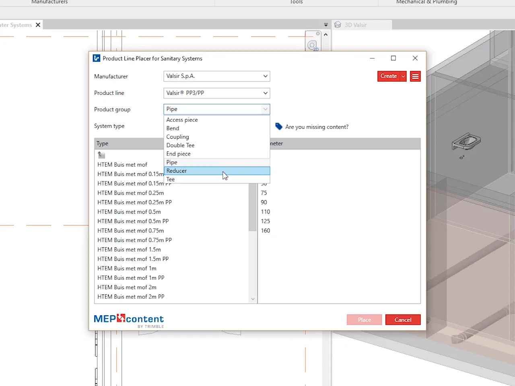This screenshot has width=515, height=386.
Task: Select Pipe in the dropdown list
Action: [216, 162]
